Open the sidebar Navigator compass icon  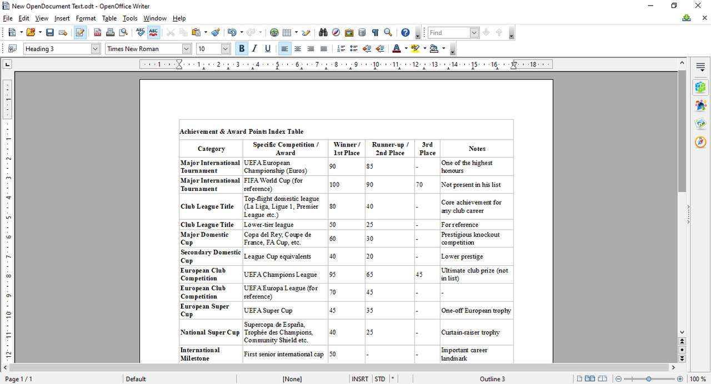pos(700,142)
